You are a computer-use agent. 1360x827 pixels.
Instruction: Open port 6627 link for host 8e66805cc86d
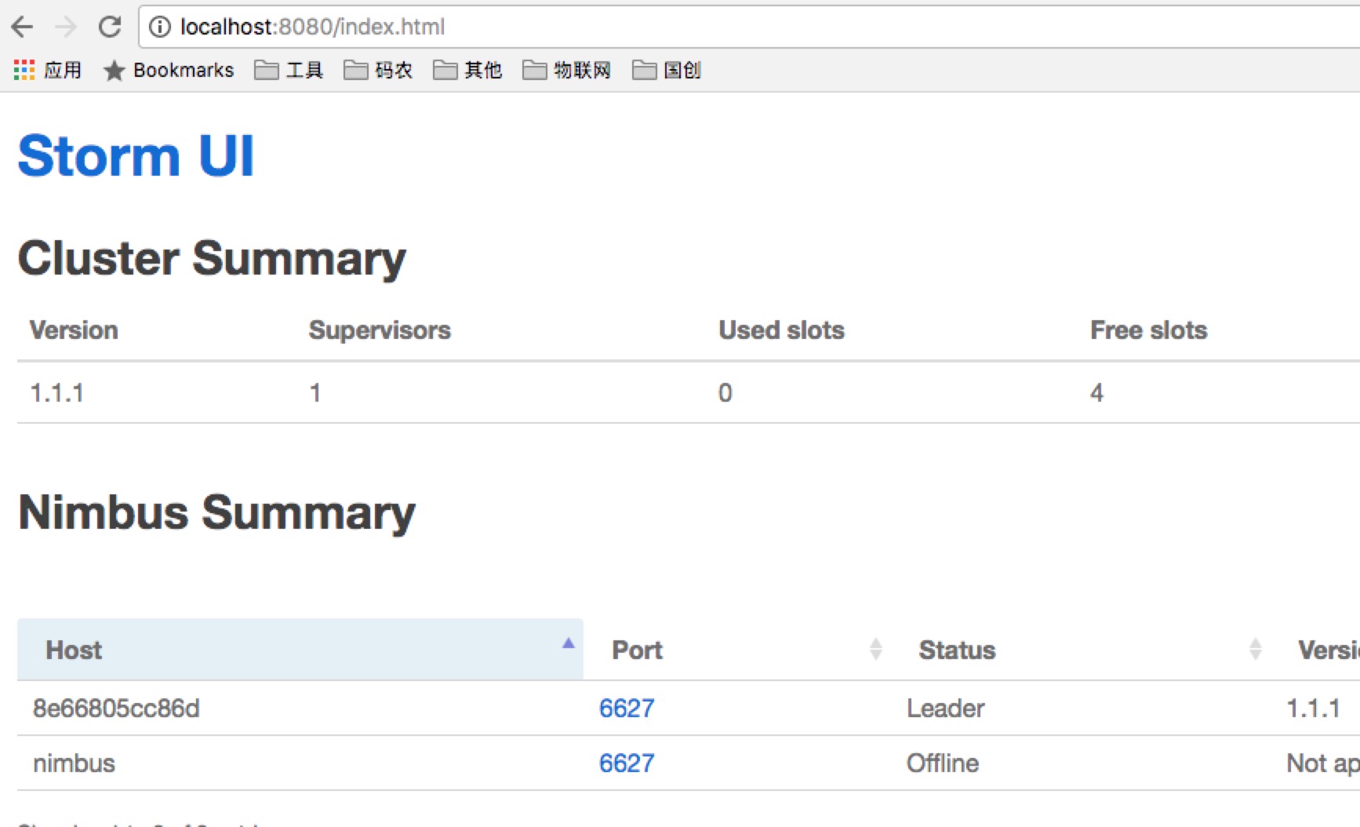pos(627,709)
